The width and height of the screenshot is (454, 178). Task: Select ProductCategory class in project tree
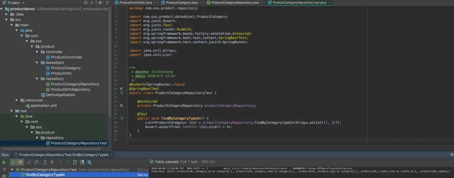(66, 68)
